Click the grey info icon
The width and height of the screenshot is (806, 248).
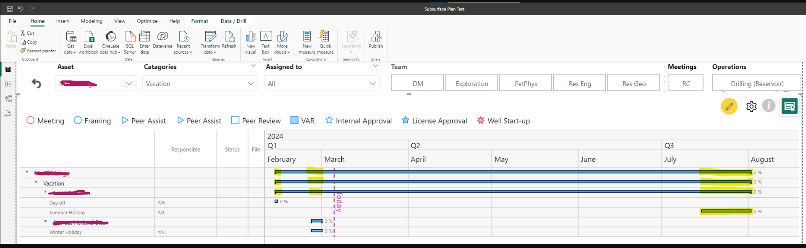tap(769, 106)
